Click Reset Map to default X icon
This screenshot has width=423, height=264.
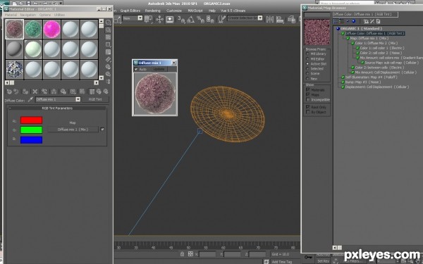(35, 92)
